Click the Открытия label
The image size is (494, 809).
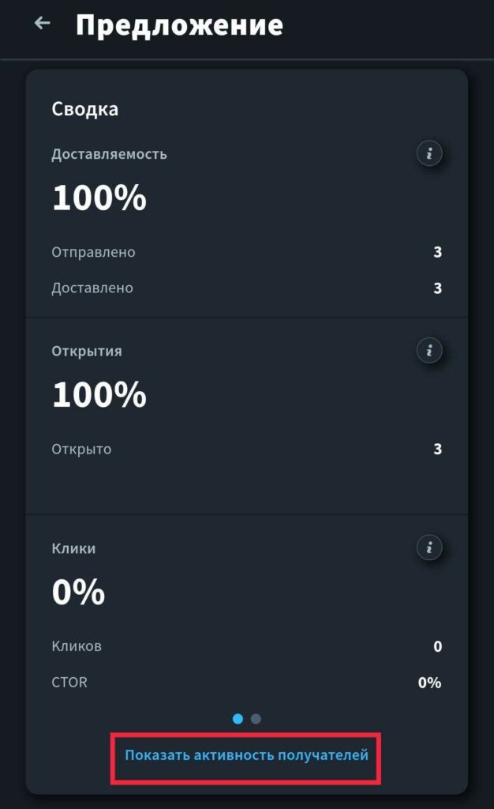(87, 352)
